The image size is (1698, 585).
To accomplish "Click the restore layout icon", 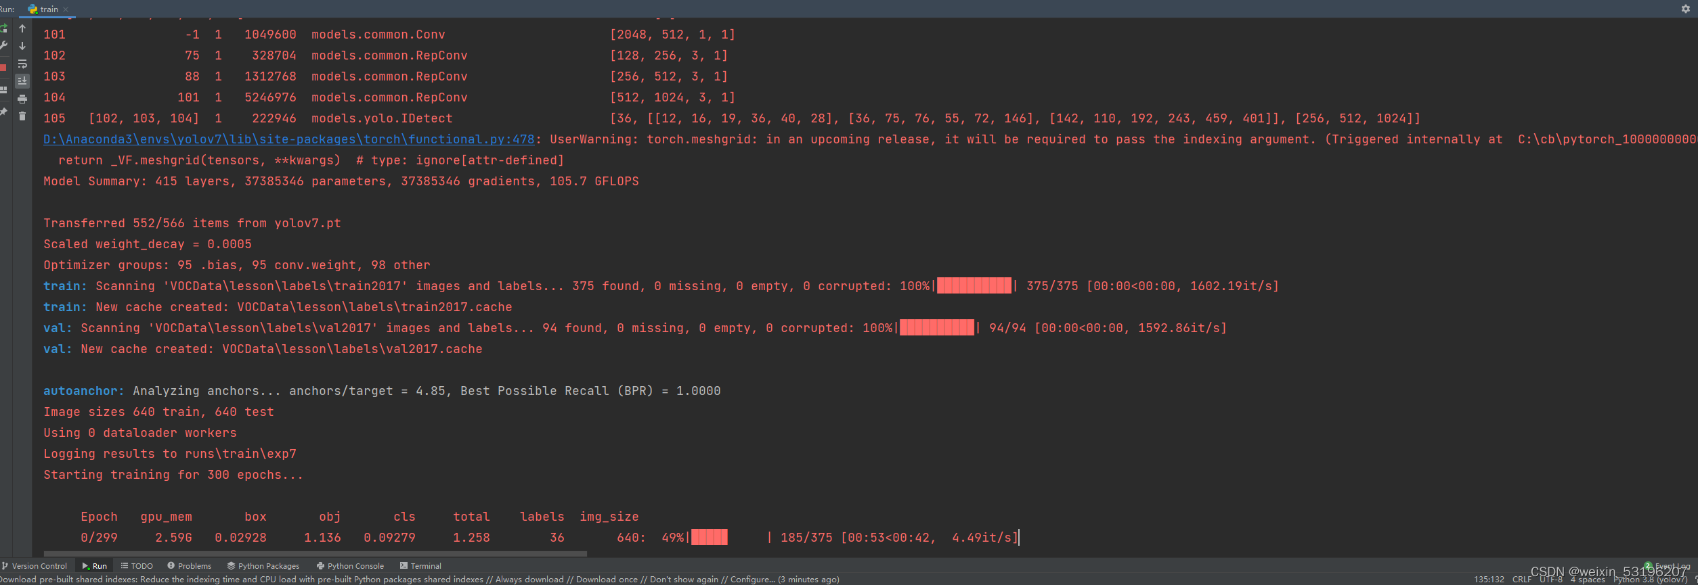I will 3,89.
